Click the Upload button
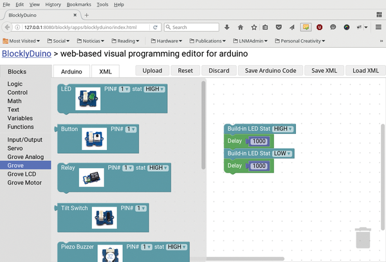 152,70
